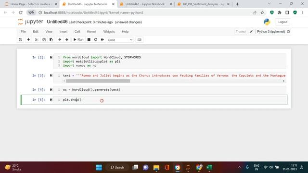Insert a cell below with plus icon
The width and height of the screenshot is (308, 173).
pos(28,39)
